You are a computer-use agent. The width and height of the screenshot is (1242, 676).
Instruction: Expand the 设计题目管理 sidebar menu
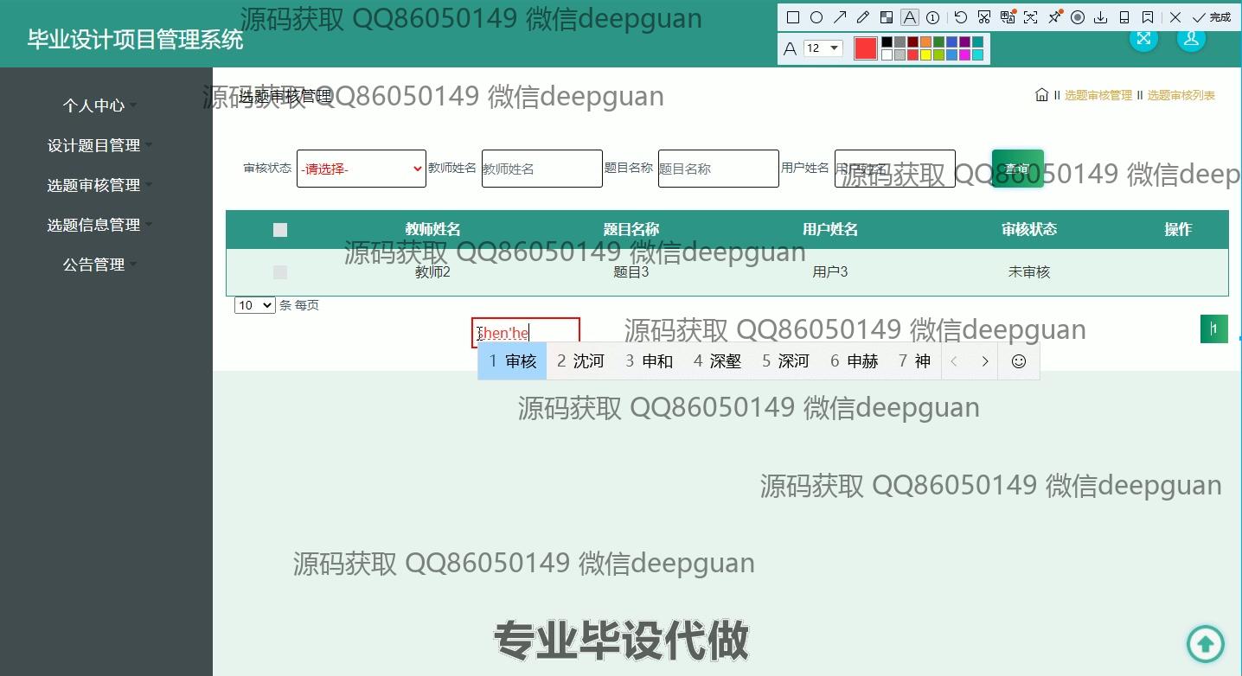point(94,145)
